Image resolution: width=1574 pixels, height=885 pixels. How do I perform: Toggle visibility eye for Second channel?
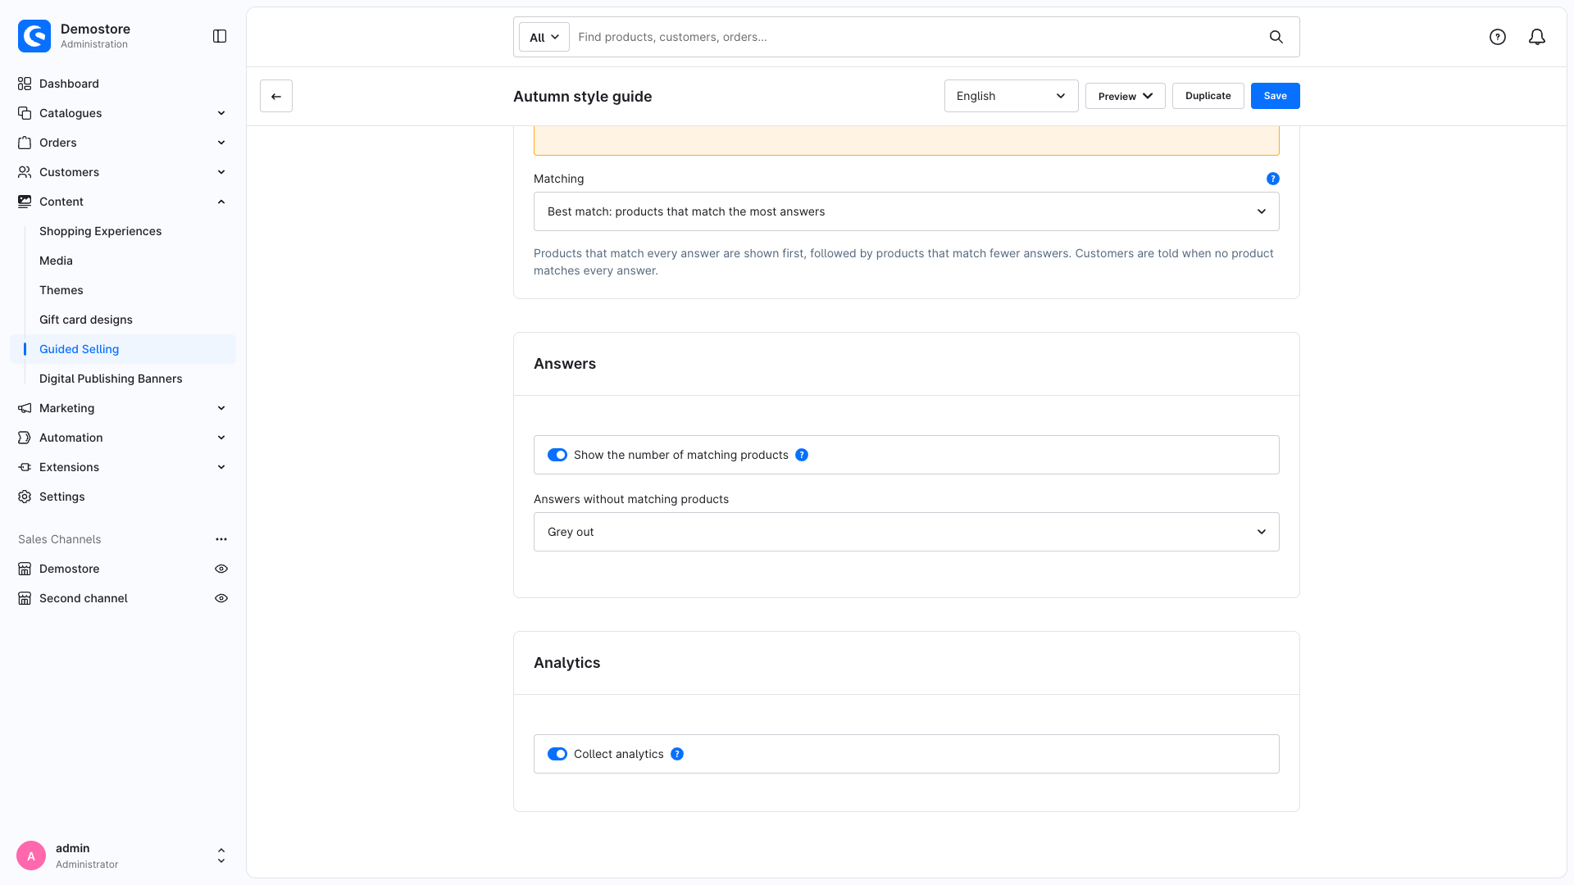pyautogui.click(x=221, y=598)
